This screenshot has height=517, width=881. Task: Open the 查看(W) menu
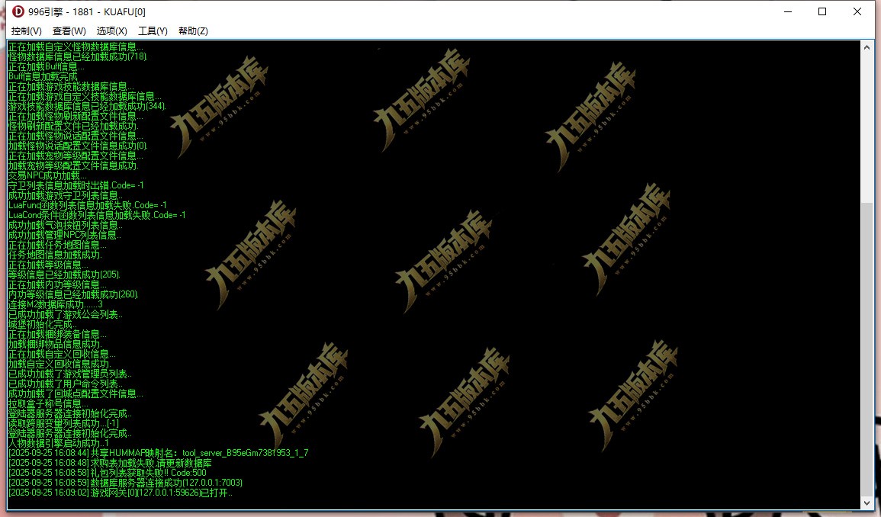[x=69, y=31]
